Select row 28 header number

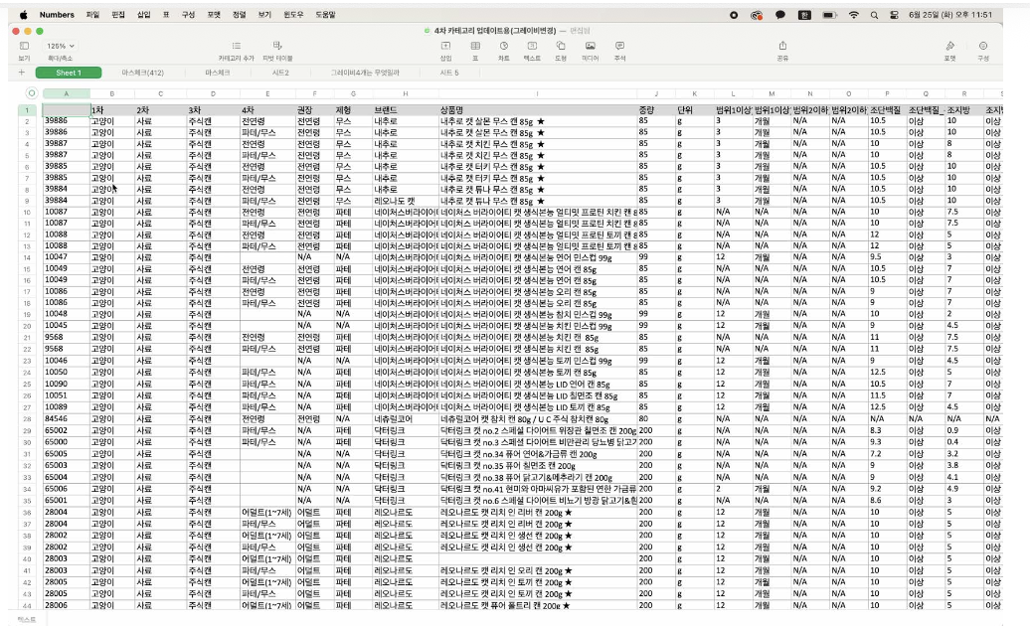coord(28,418)
